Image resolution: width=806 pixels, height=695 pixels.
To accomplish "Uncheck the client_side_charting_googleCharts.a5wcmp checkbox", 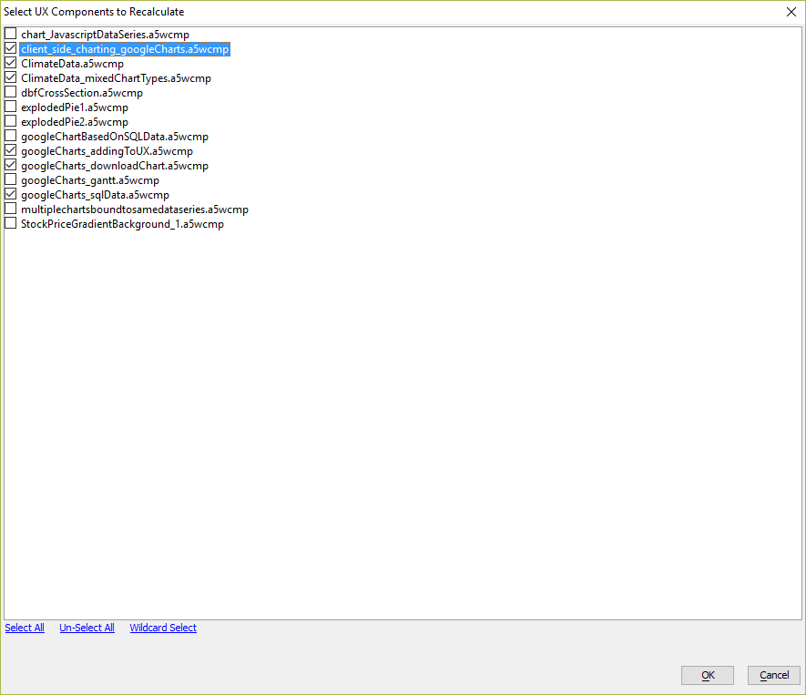I will coord(10,48).
